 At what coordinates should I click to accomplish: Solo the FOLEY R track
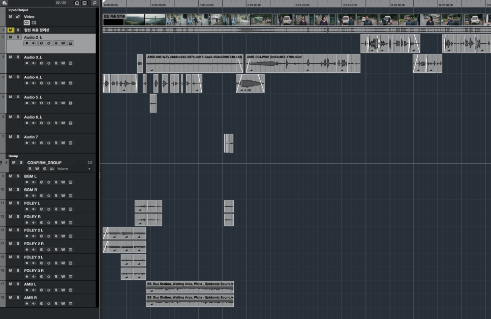point(18,217)
